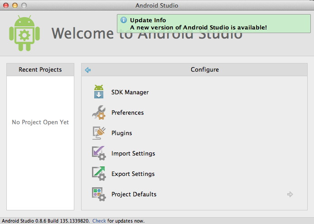The height and width of the screenshot is (224, 314).
Task: Click the Recent Projects panel header
Action: [x=40, y=69]
